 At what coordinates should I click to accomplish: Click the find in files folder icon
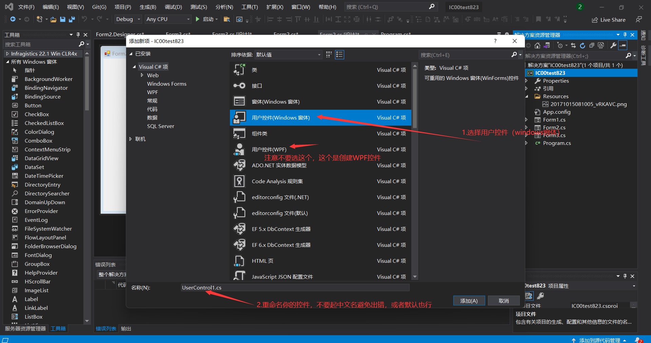point(227,19)
